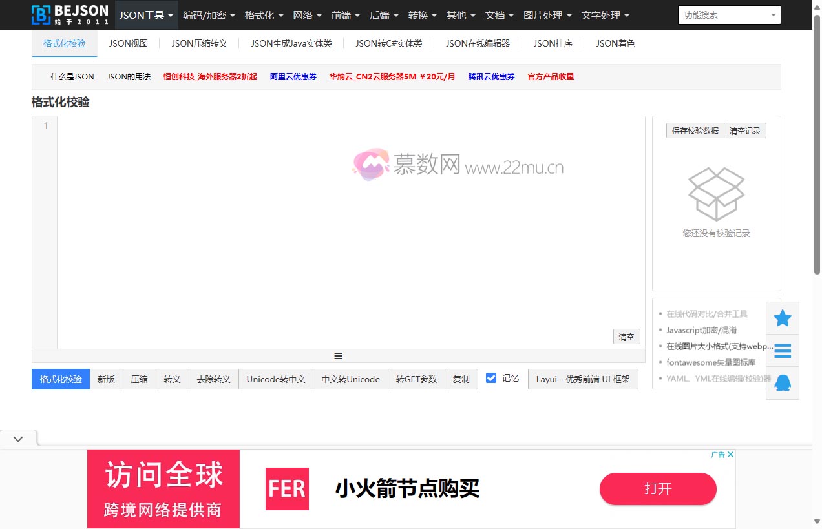The image size is (822, 529).
Task: Click the BEJSON logo icon
Action: [x=41, y=14]
